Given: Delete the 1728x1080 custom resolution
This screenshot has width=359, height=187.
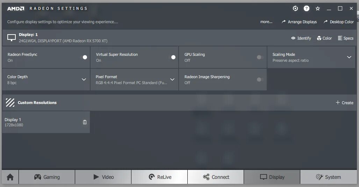Looking at the screenshot, I should tap(85, 122).
